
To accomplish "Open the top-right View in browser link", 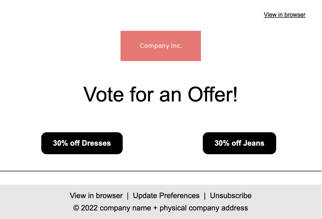I will (x=284, y=15).
